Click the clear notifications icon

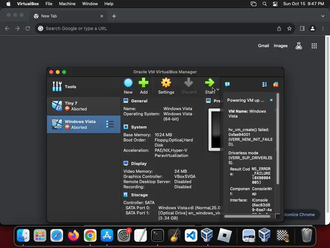(276, 85)
